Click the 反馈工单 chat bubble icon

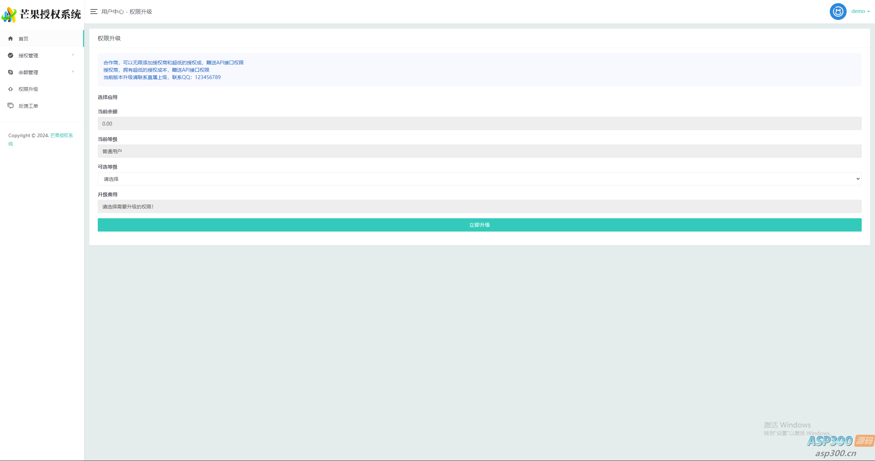11,106
